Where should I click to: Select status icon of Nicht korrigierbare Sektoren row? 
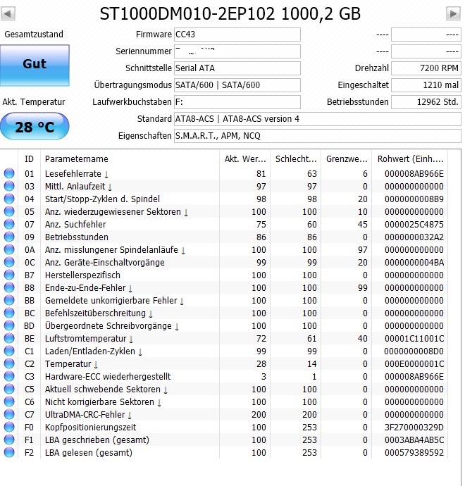point(9,401)
